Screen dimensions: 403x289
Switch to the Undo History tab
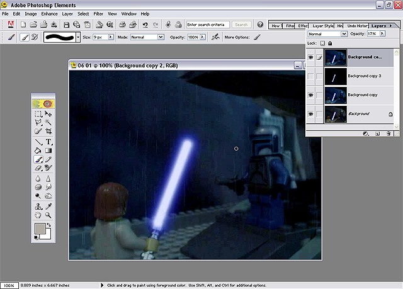tap(357, 26)
